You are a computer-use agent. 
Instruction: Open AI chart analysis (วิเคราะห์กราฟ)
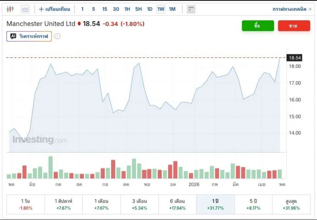pos(29,36)
